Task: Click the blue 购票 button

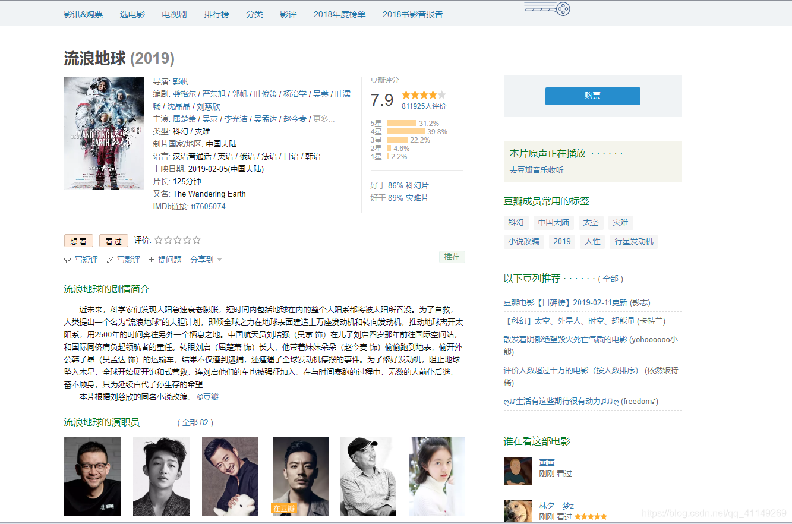Action: pos(592,96)
